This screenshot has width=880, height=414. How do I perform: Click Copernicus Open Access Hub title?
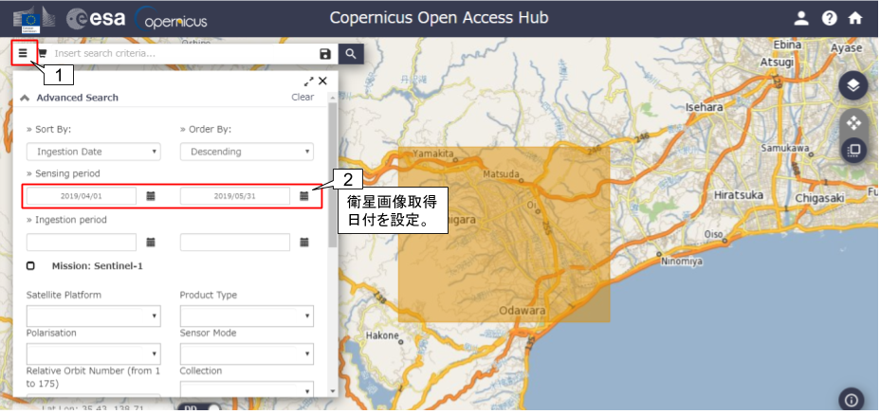439,18
